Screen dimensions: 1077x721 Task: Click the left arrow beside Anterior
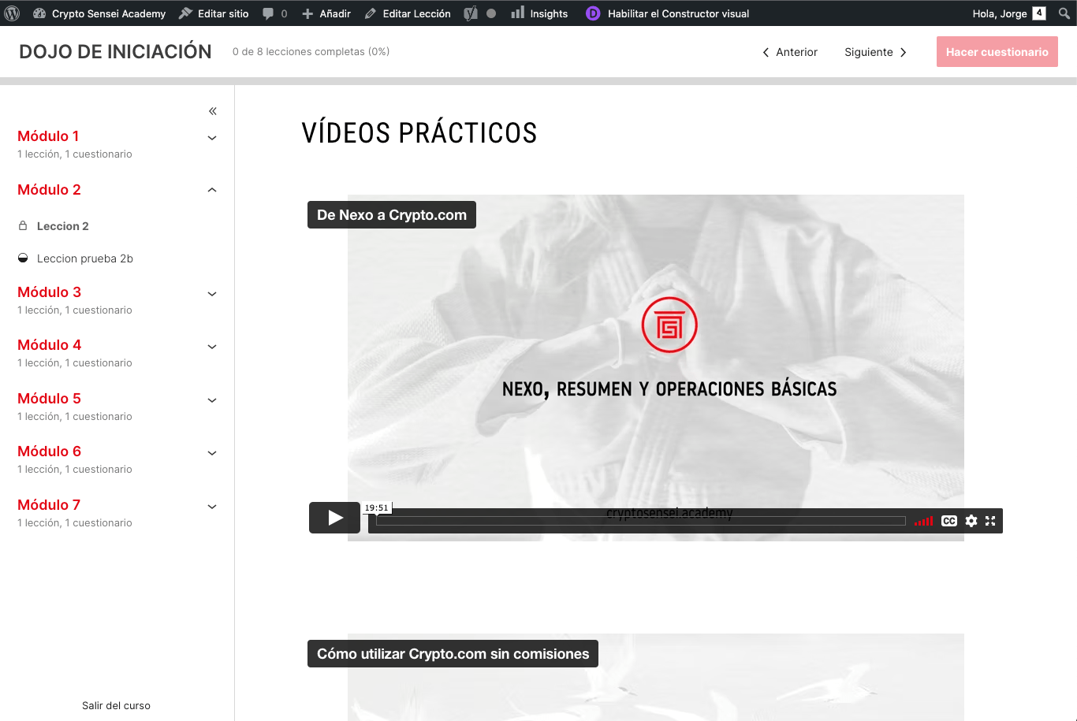(766, 52)
